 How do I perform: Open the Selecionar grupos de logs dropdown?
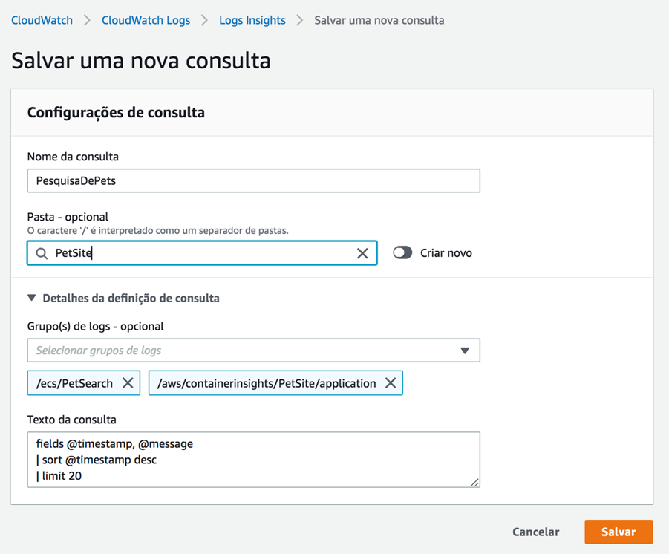coord(245,351)
